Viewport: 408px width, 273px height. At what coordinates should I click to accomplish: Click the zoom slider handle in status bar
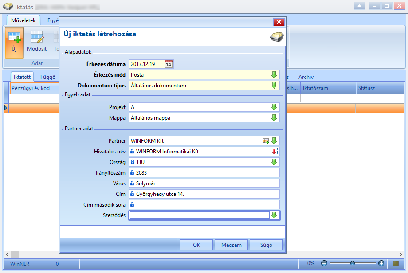[x=352, y=263]
